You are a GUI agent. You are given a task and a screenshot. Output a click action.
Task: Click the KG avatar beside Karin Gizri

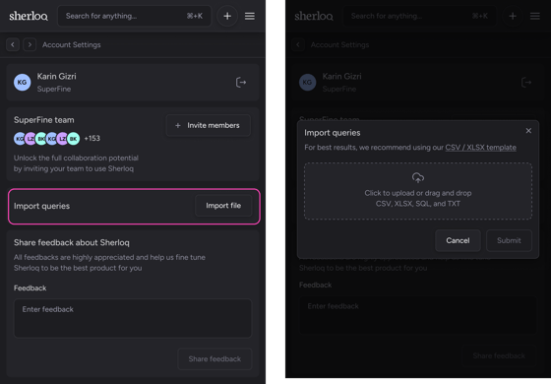point(22,83)
